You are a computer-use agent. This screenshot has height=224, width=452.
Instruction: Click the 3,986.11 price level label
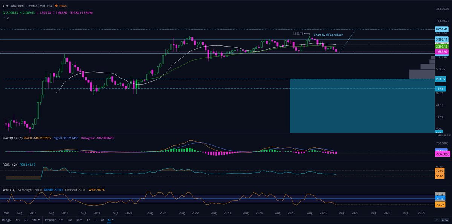click(x=441, y=39)
